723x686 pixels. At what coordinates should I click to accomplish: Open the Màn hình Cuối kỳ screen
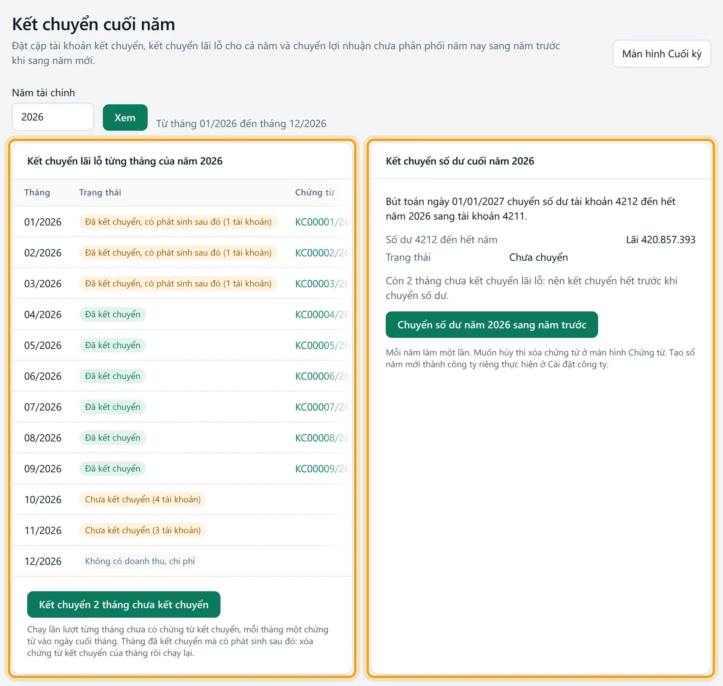click(662, 54)
